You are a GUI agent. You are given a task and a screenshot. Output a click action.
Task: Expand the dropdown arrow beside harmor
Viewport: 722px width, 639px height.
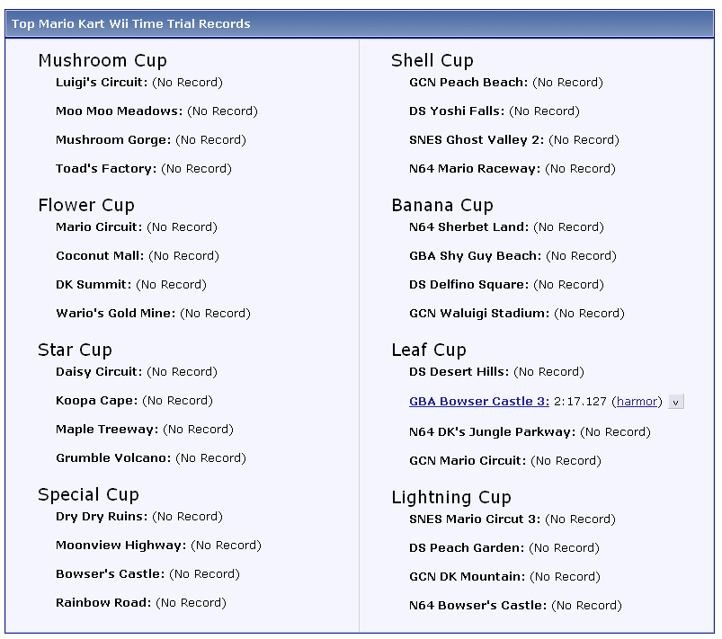676,402
